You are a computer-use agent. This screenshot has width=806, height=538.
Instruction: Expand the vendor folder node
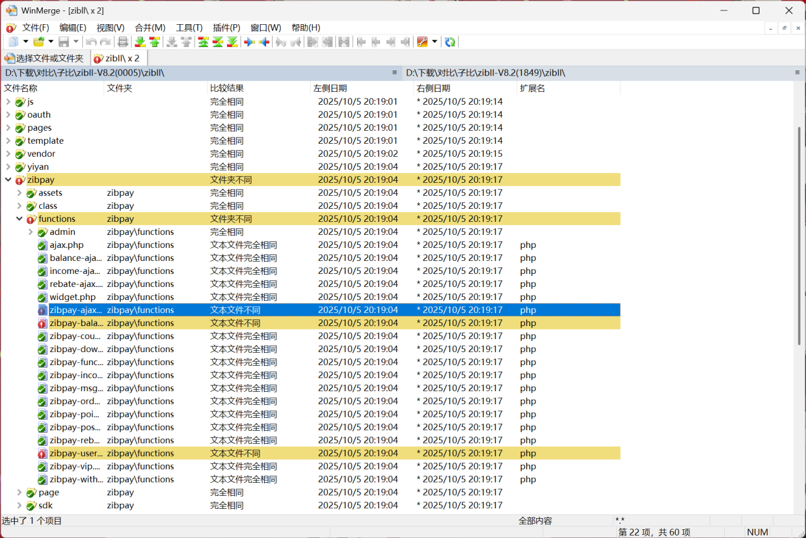click(x=8, y=154)
